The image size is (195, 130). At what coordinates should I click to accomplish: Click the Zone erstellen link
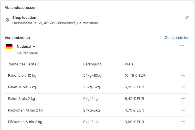(177, 38)
